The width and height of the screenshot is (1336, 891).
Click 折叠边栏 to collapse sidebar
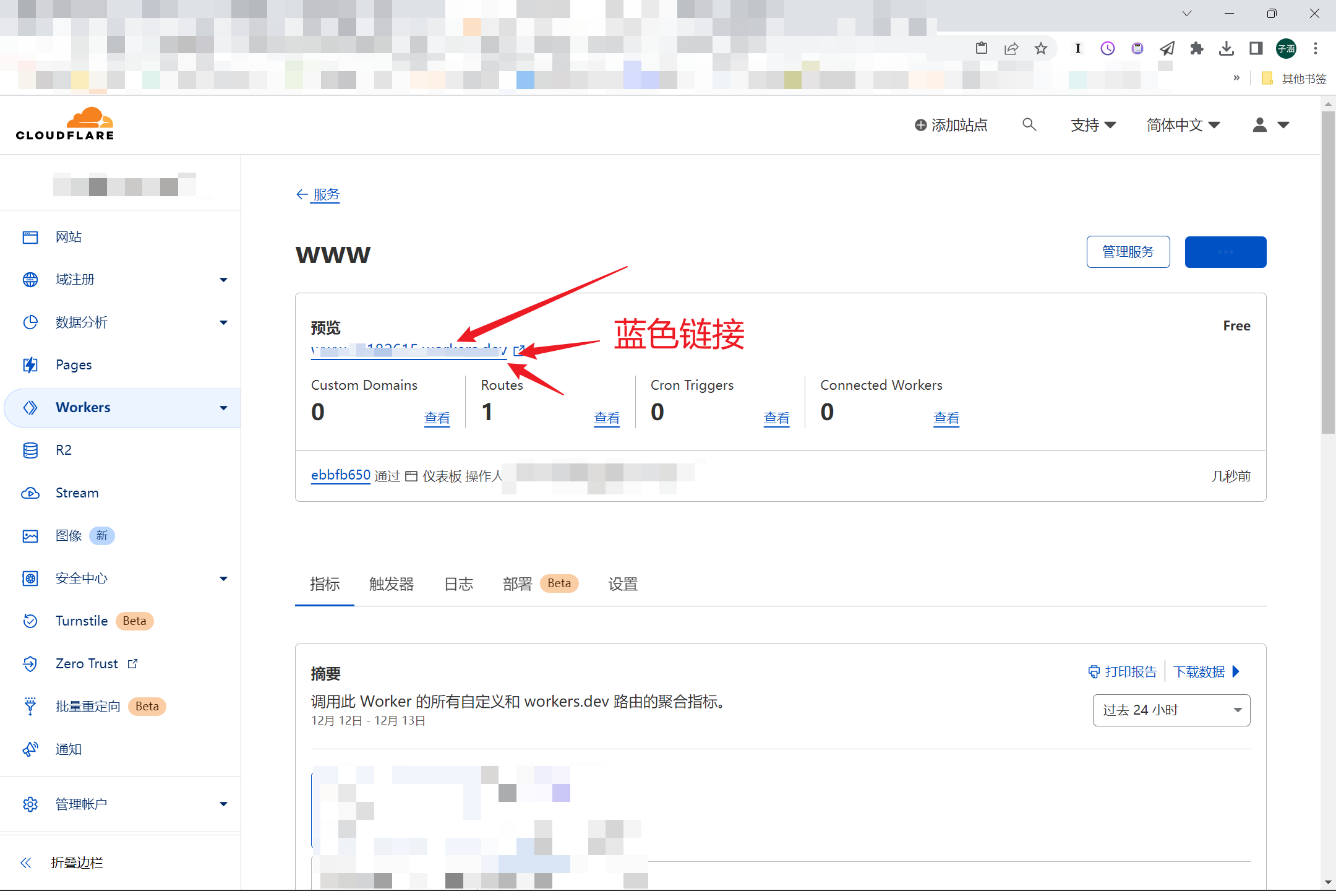(x=62, y=863)
